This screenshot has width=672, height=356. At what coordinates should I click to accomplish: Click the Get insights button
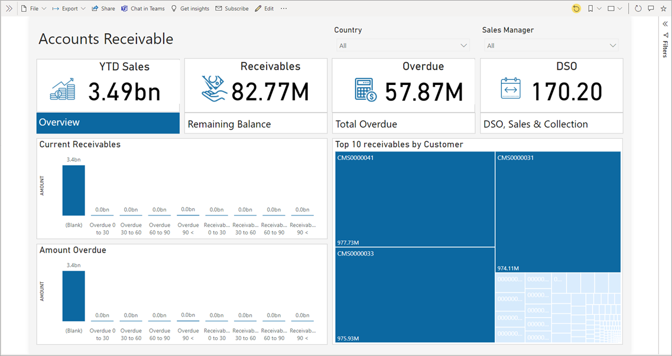pos(190,9)
